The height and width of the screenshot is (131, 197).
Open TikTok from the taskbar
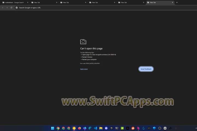click(170, 128)
